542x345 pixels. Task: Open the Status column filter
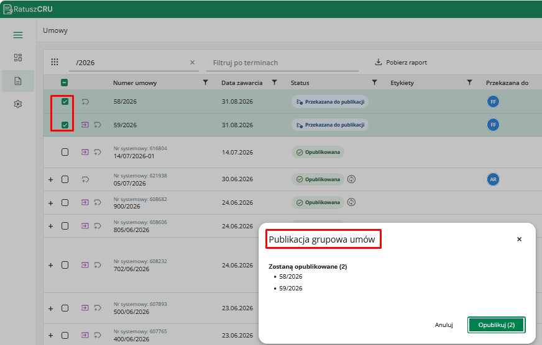pos(374,83)
